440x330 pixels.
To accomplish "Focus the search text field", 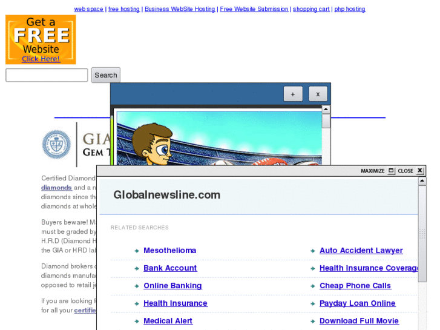I will coord(47,75).
